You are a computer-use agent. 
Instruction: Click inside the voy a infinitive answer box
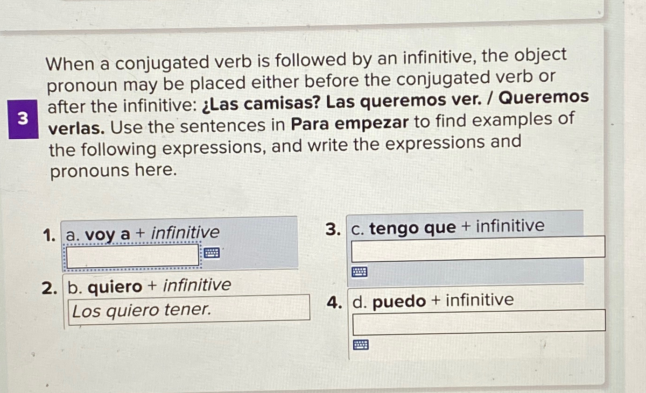tap(131, 255)
